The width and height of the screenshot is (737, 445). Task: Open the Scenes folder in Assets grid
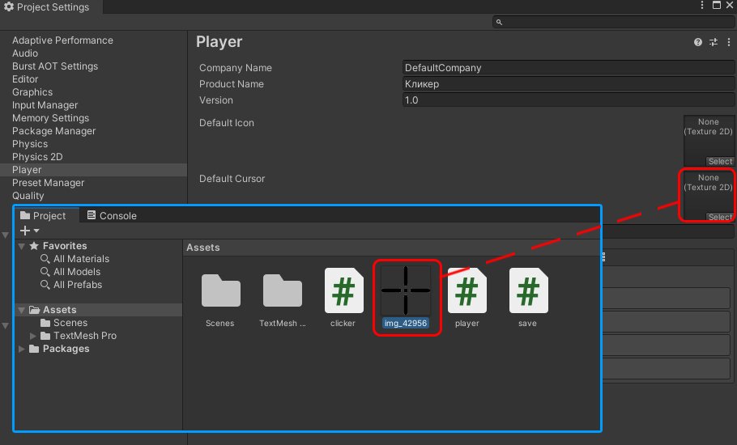pyautogui.click(x=220, y=291)
